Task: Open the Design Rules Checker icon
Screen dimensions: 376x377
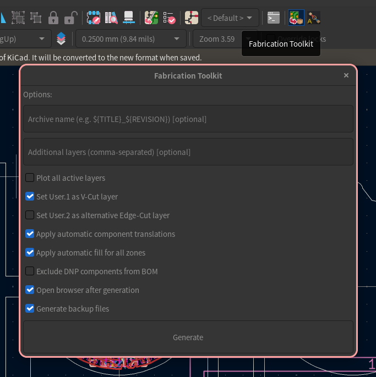Action: pos(169,18)
